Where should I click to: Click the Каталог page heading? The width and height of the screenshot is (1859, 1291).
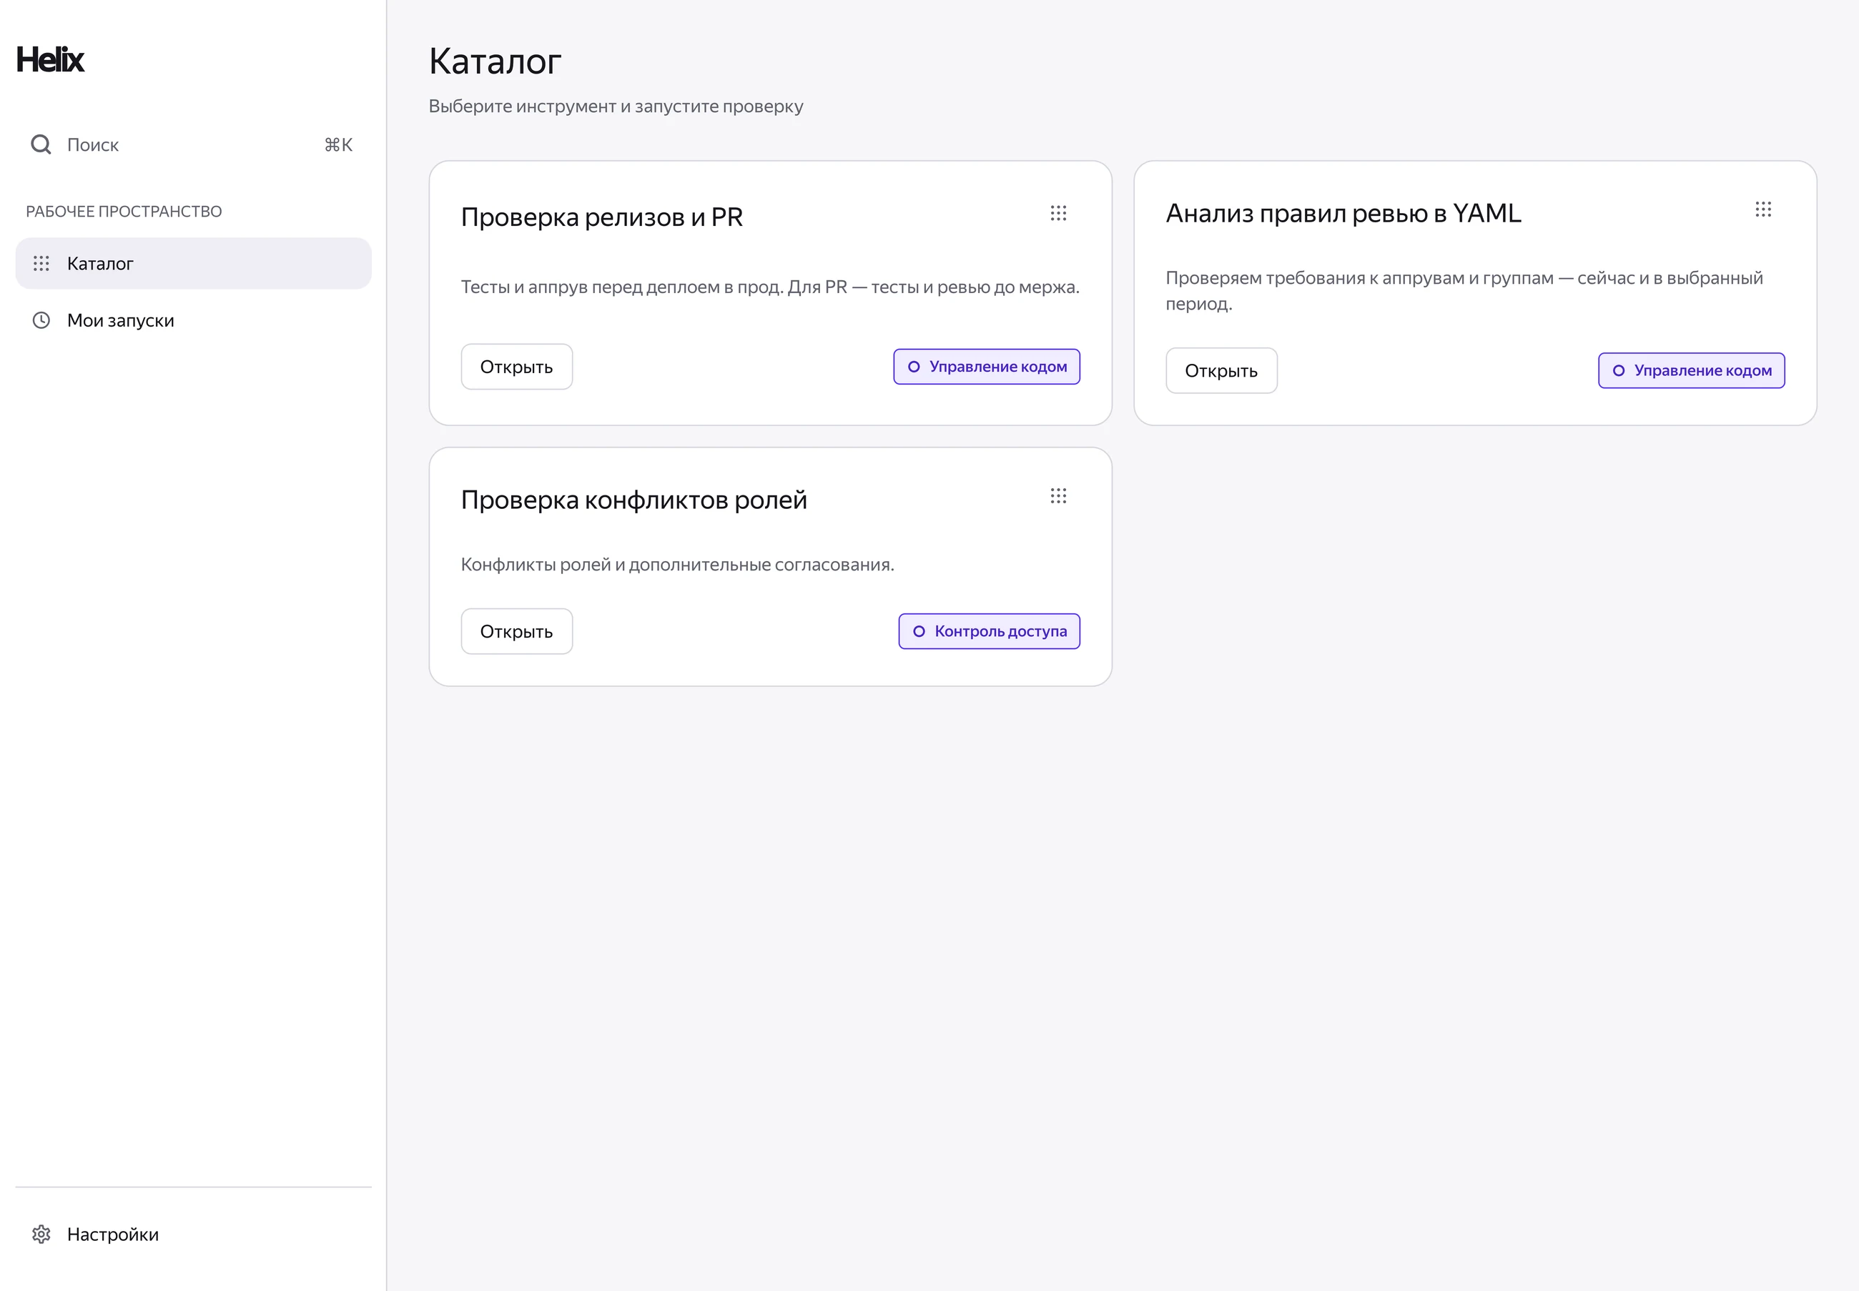click(495, 61)
